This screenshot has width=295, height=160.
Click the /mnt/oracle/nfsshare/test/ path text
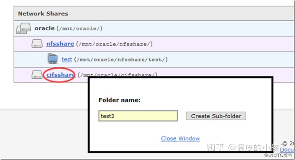[x=121, y=60]
